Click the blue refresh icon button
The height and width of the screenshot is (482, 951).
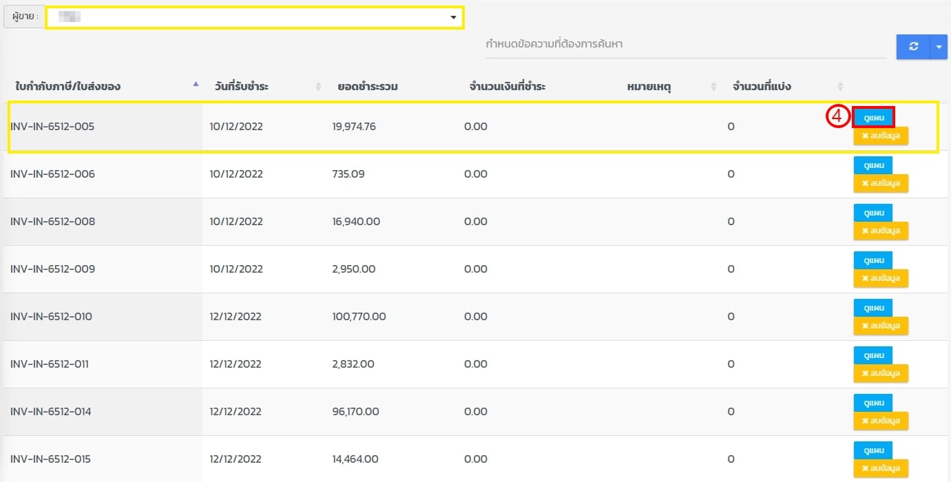(x=913, y=47)
